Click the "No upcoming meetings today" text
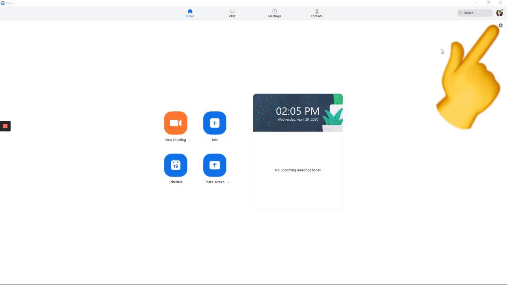 click(x=298, y=170)
